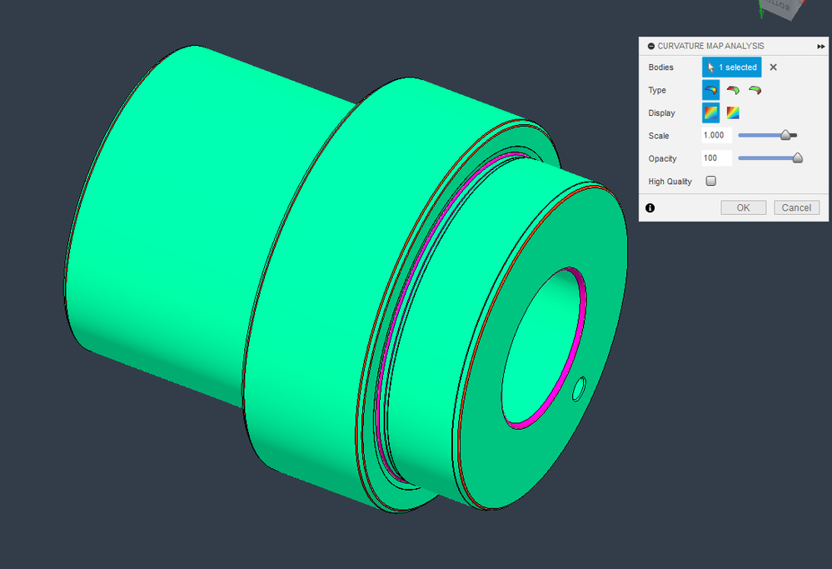
Task: Click the small hole on the front face
Action: 579,389
